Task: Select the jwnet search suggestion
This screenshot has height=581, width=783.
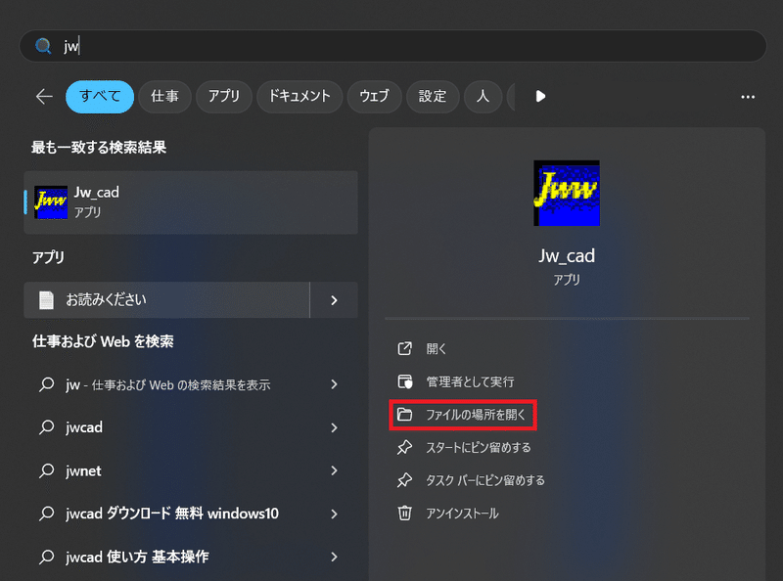Action: [x=83, y=470]
